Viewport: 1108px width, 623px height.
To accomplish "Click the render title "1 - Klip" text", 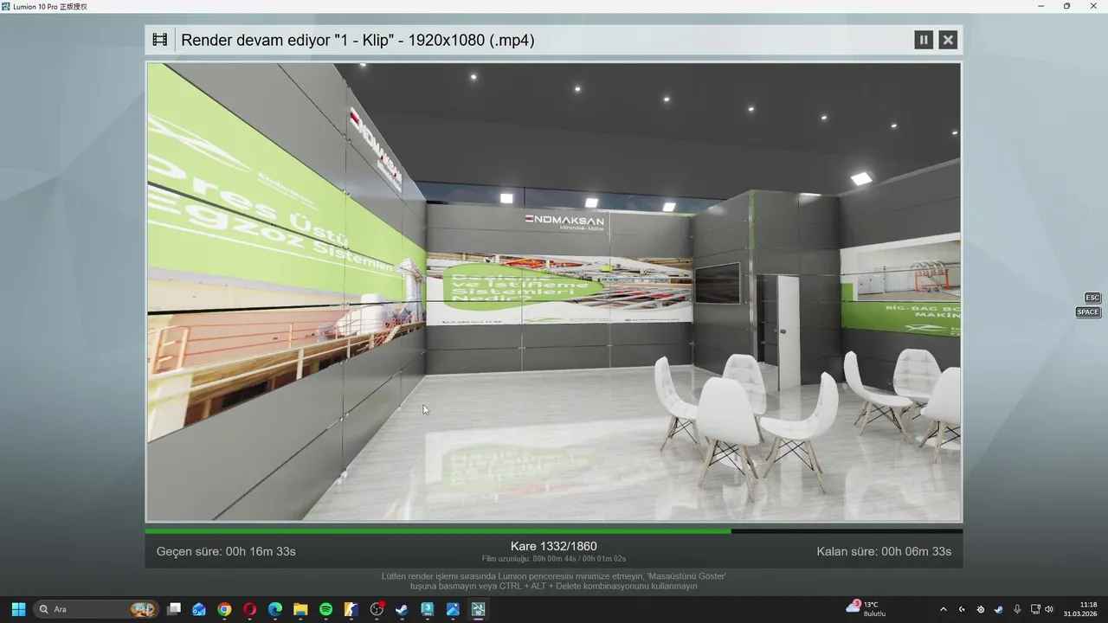I will 358,40.
